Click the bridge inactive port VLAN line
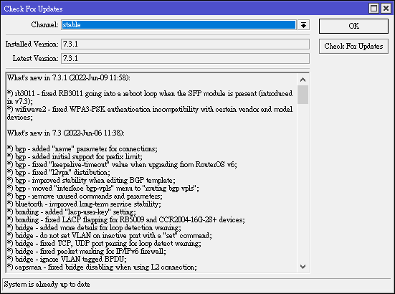 click(x=110, y=235)
